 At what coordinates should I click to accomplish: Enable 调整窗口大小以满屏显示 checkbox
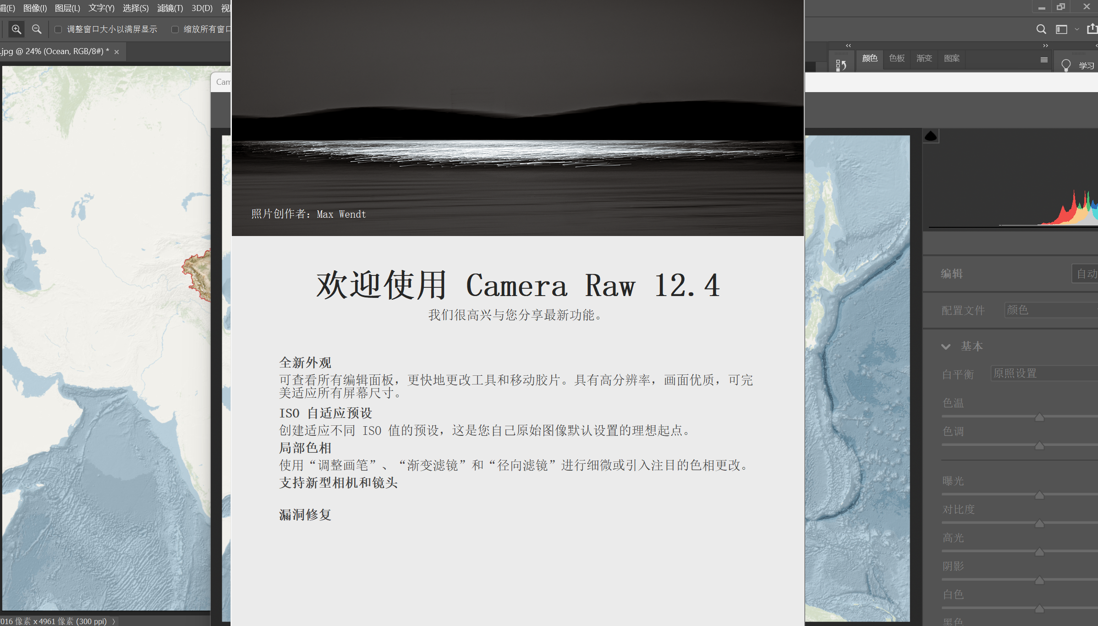(x=58, y=29)
